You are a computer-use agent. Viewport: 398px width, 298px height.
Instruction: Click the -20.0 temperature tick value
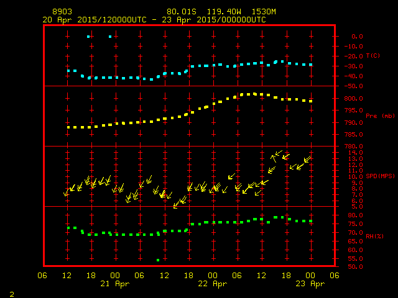354,56
